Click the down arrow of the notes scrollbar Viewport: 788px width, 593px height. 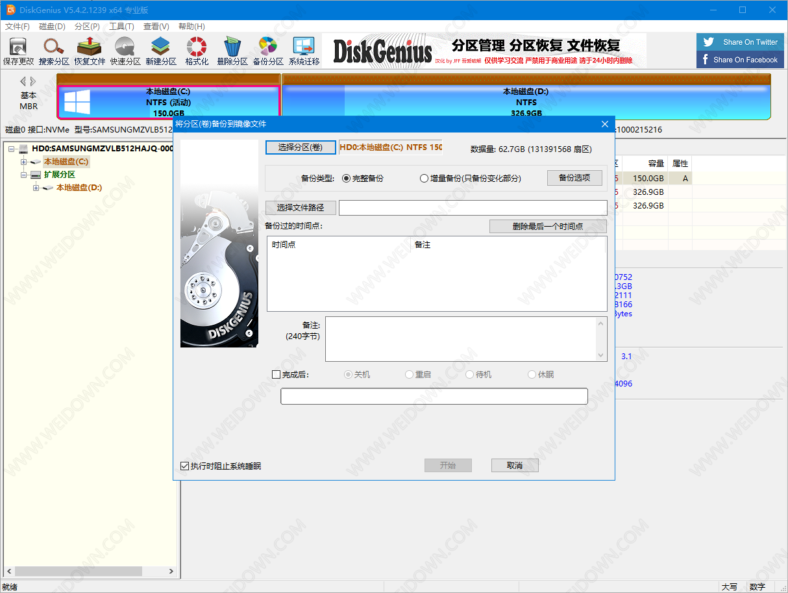[602, 356]
